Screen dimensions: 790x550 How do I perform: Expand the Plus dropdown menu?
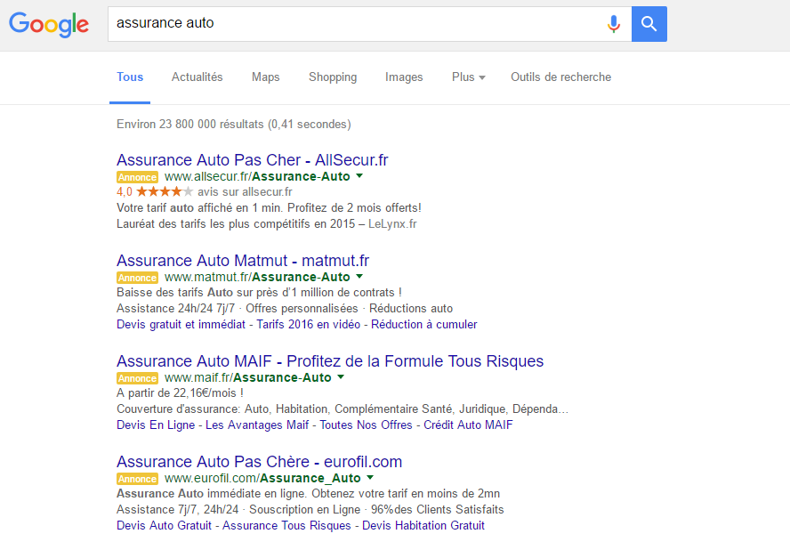(468, 77)
